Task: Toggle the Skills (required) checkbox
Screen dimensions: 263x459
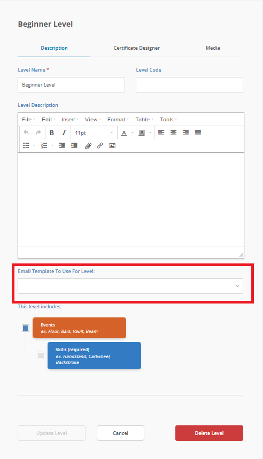Action: 41,355
